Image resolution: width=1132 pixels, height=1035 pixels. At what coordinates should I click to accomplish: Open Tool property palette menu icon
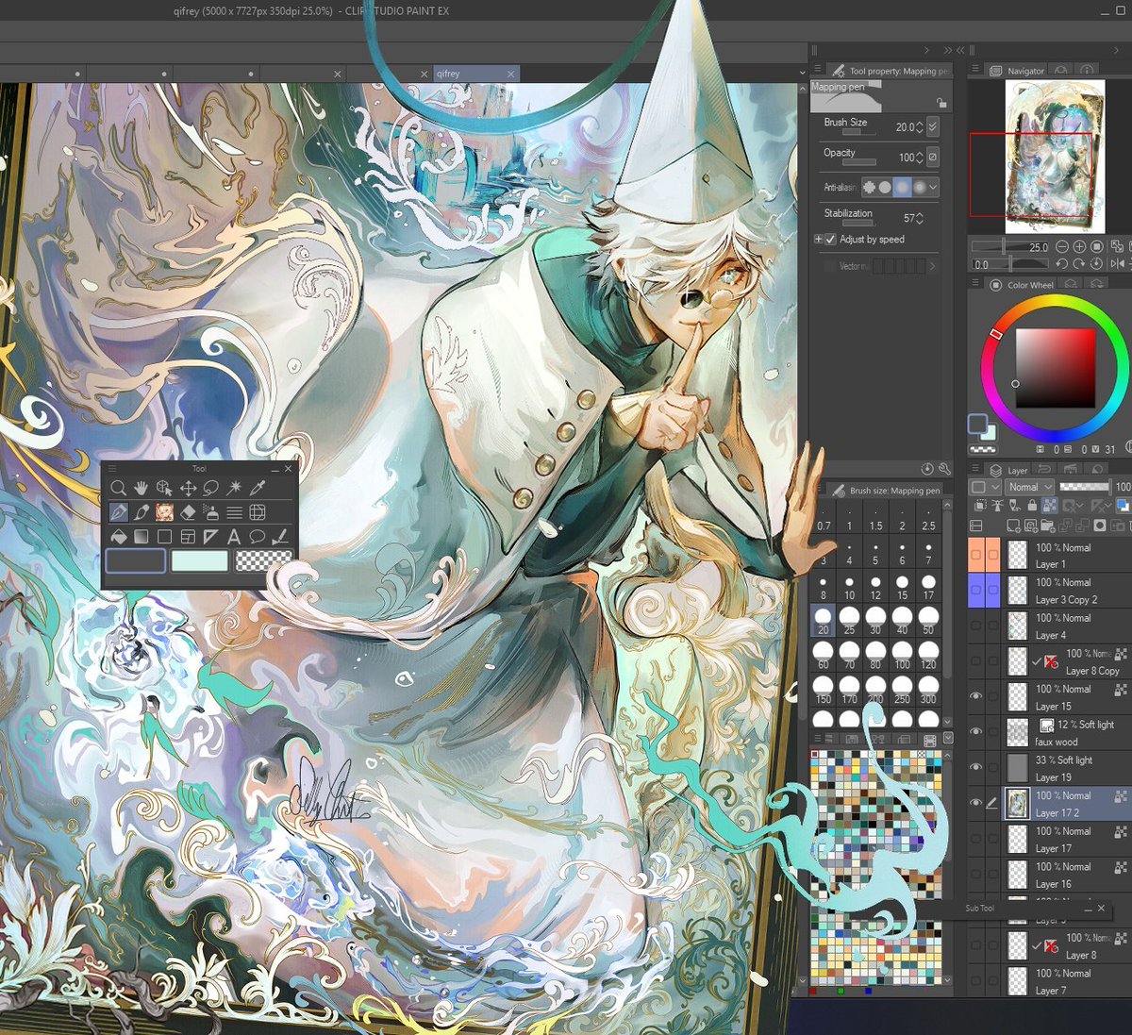816,70
